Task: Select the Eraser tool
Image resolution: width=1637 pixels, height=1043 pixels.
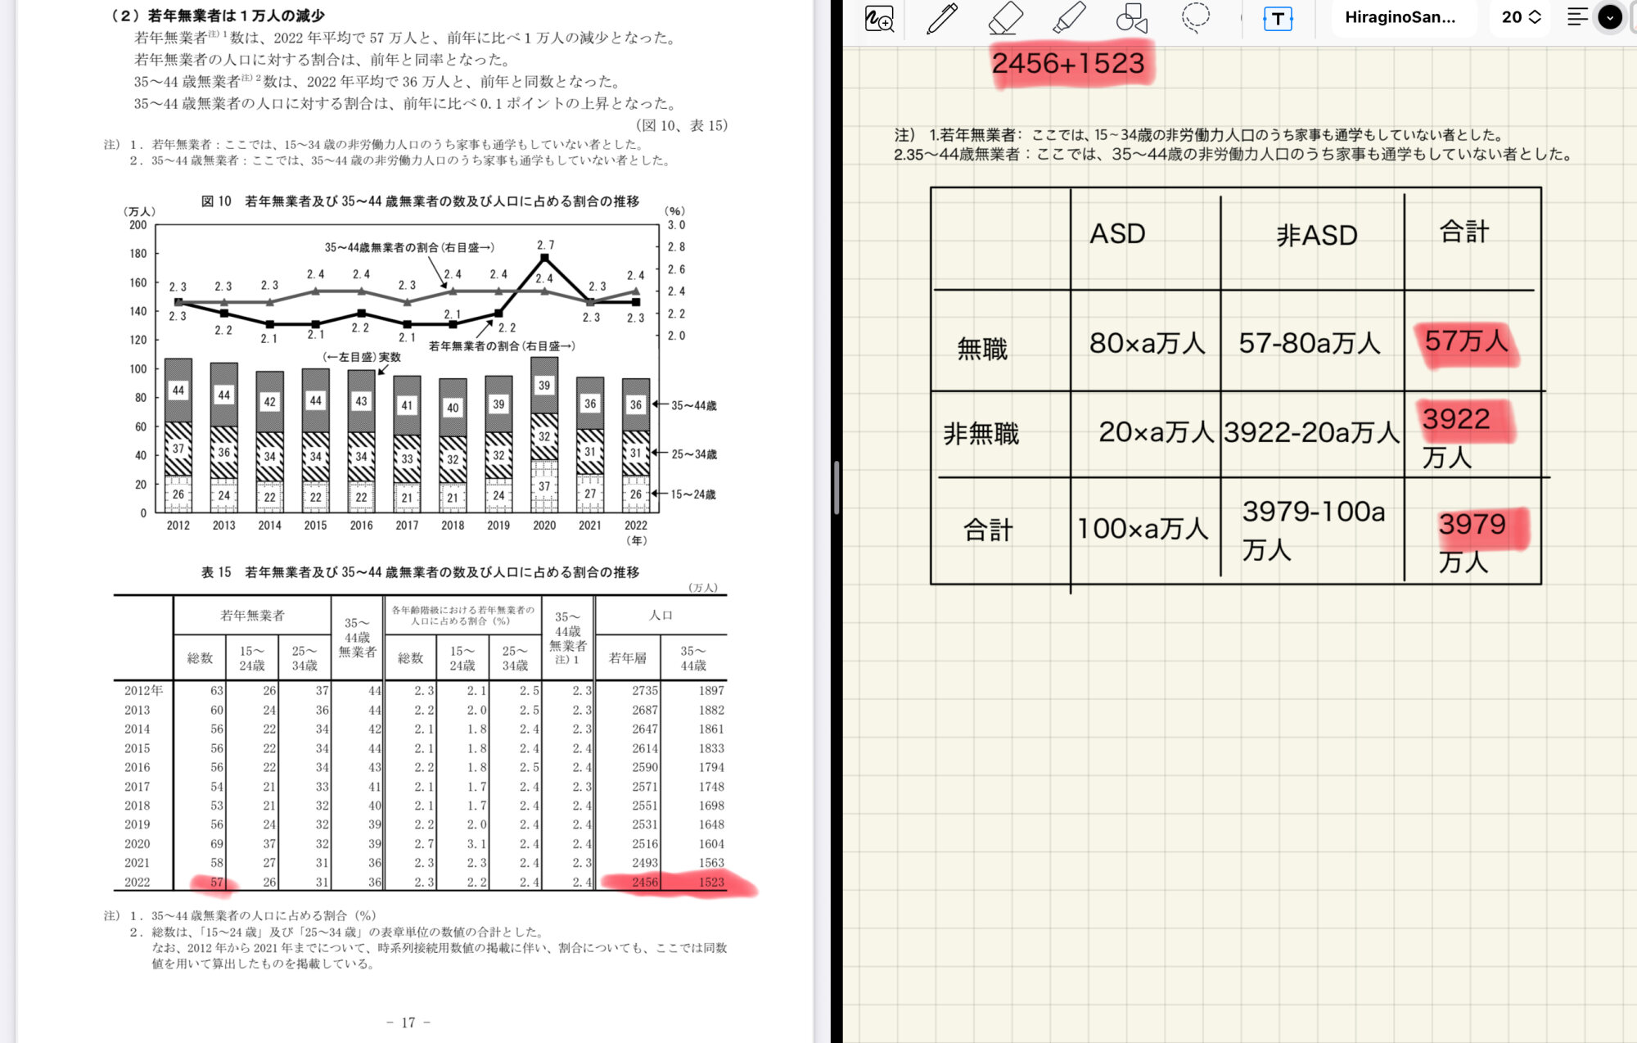Action: [1005, 18]
